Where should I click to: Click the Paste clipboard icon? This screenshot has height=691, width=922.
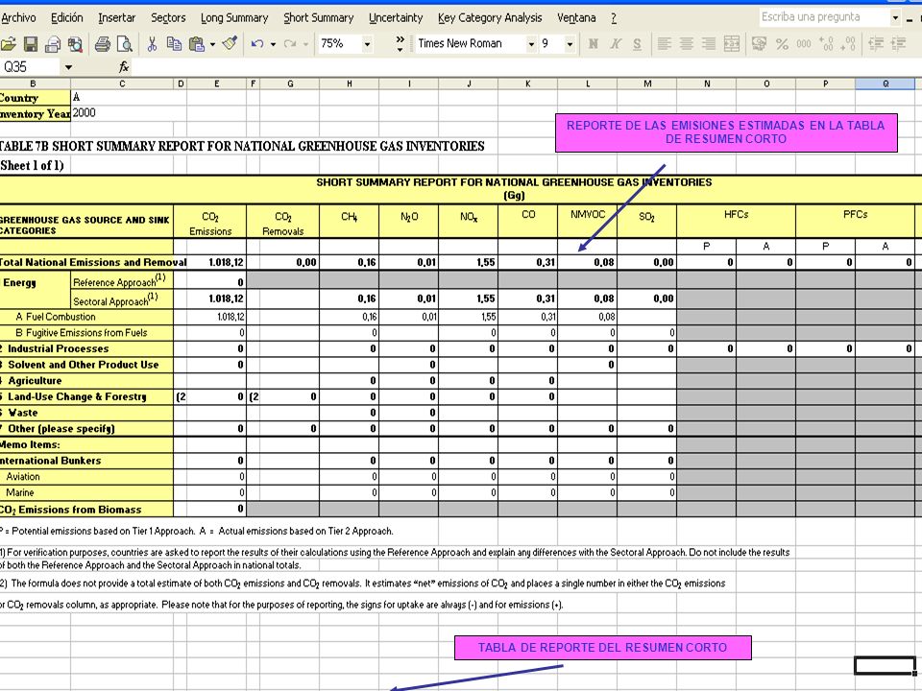pos(196,43)
